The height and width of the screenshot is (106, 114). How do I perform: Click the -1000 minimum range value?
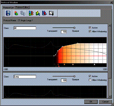click(x=6, y=69)
